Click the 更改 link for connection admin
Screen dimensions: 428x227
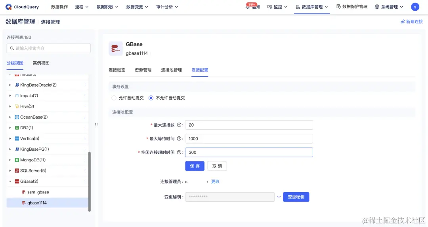(215, 182)
